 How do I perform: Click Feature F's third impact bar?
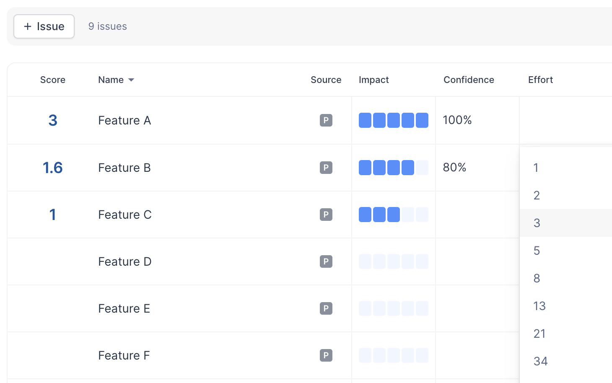394,355
